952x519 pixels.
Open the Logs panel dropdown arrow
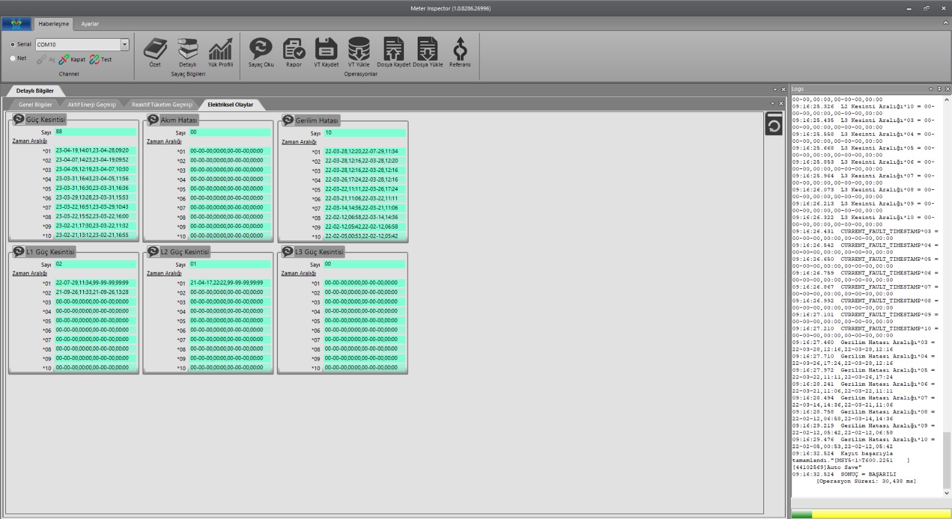click(931, 89)
